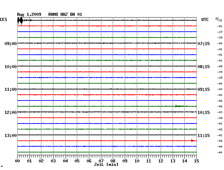Select the '00' minute axis label
The width and height of the screenshot is (224, 170).
click(18, 161)
